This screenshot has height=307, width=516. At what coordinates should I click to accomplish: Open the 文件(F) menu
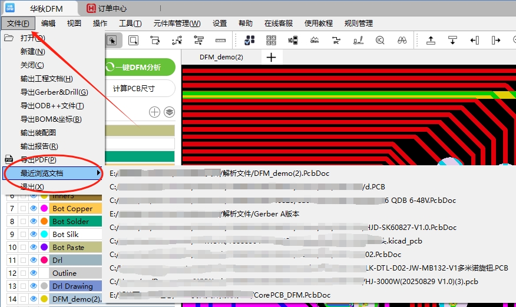point(18,24)
